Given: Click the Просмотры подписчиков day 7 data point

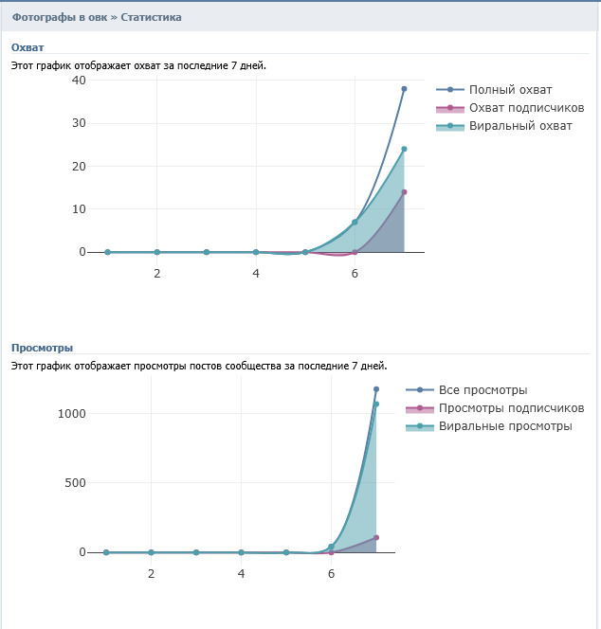Looking at the screenshot, I should 376,538.
